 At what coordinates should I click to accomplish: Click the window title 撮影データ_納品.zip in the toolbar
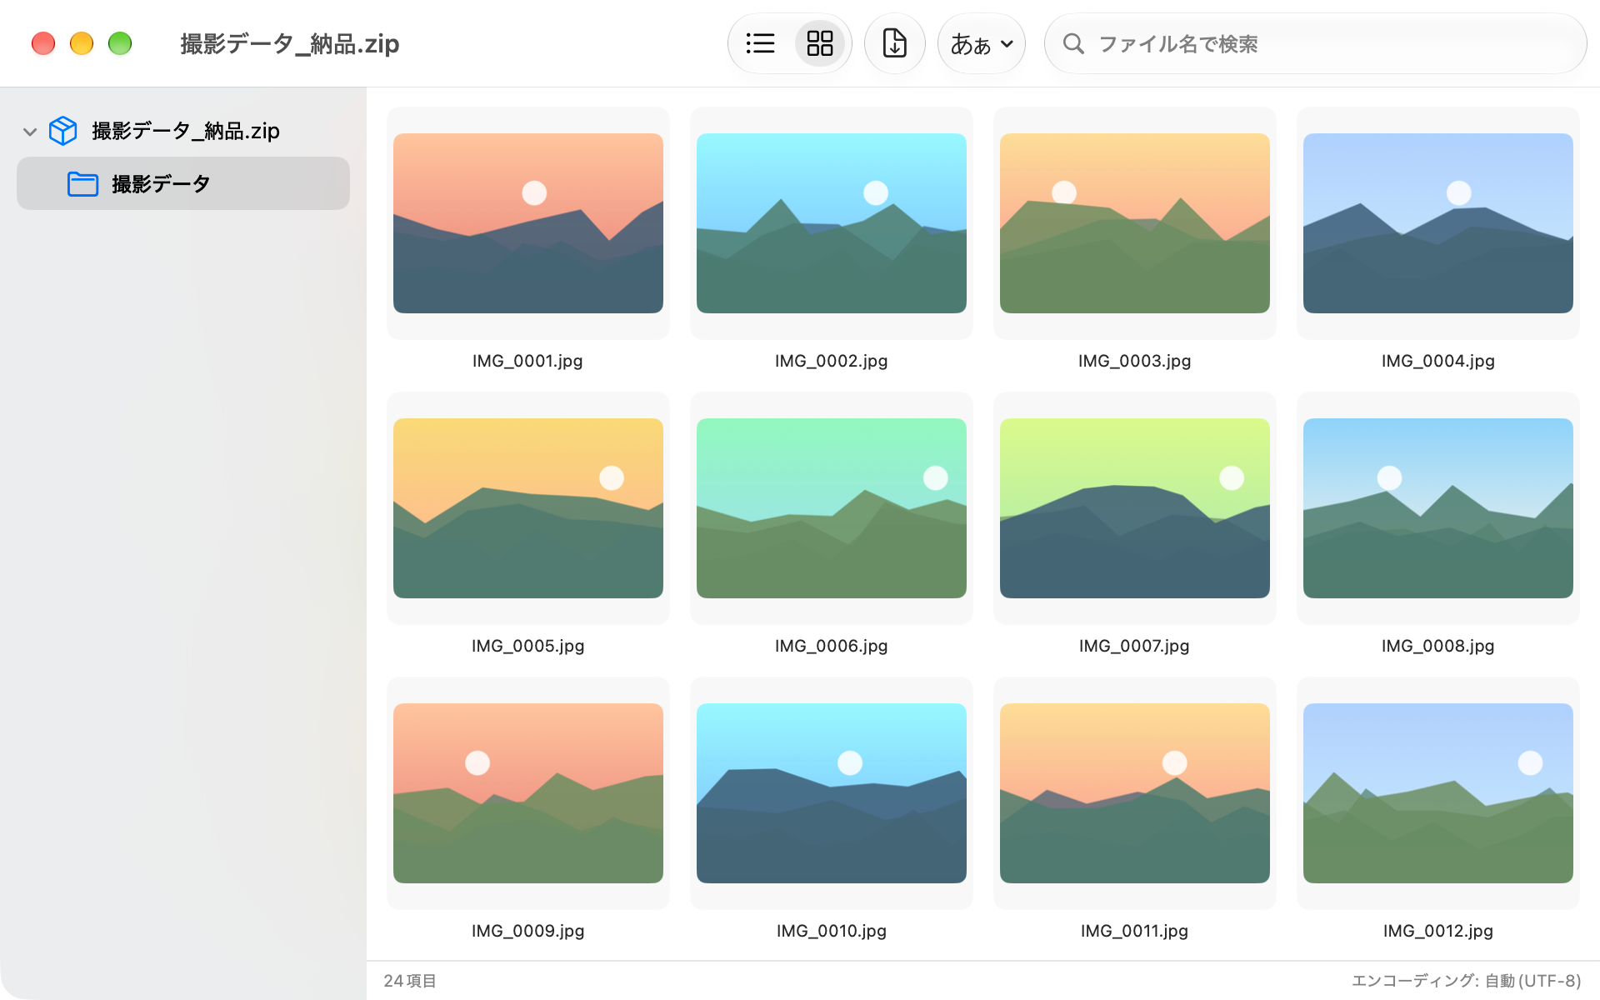(290, 43)
